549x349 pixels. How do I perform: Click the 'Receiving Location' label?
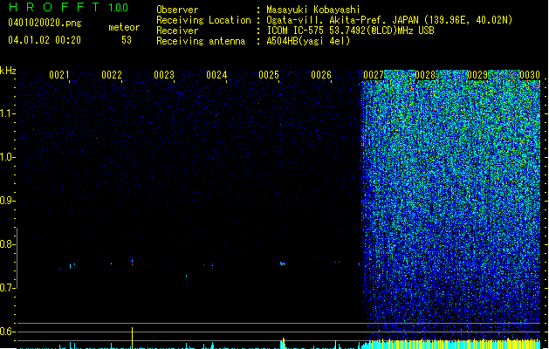coord(203,20)
